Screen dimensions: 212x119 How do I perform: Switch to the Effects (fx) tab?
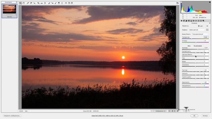click(196, 20)
